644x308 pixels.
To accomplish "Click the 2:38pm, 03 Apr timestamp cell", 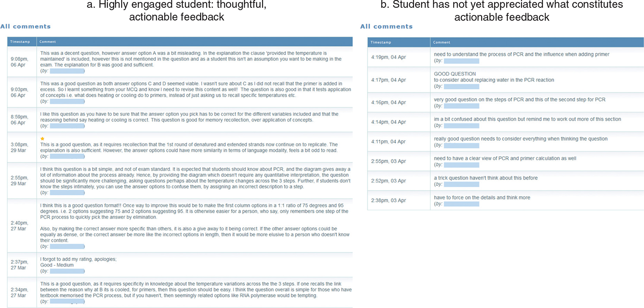I will [388, 200].
